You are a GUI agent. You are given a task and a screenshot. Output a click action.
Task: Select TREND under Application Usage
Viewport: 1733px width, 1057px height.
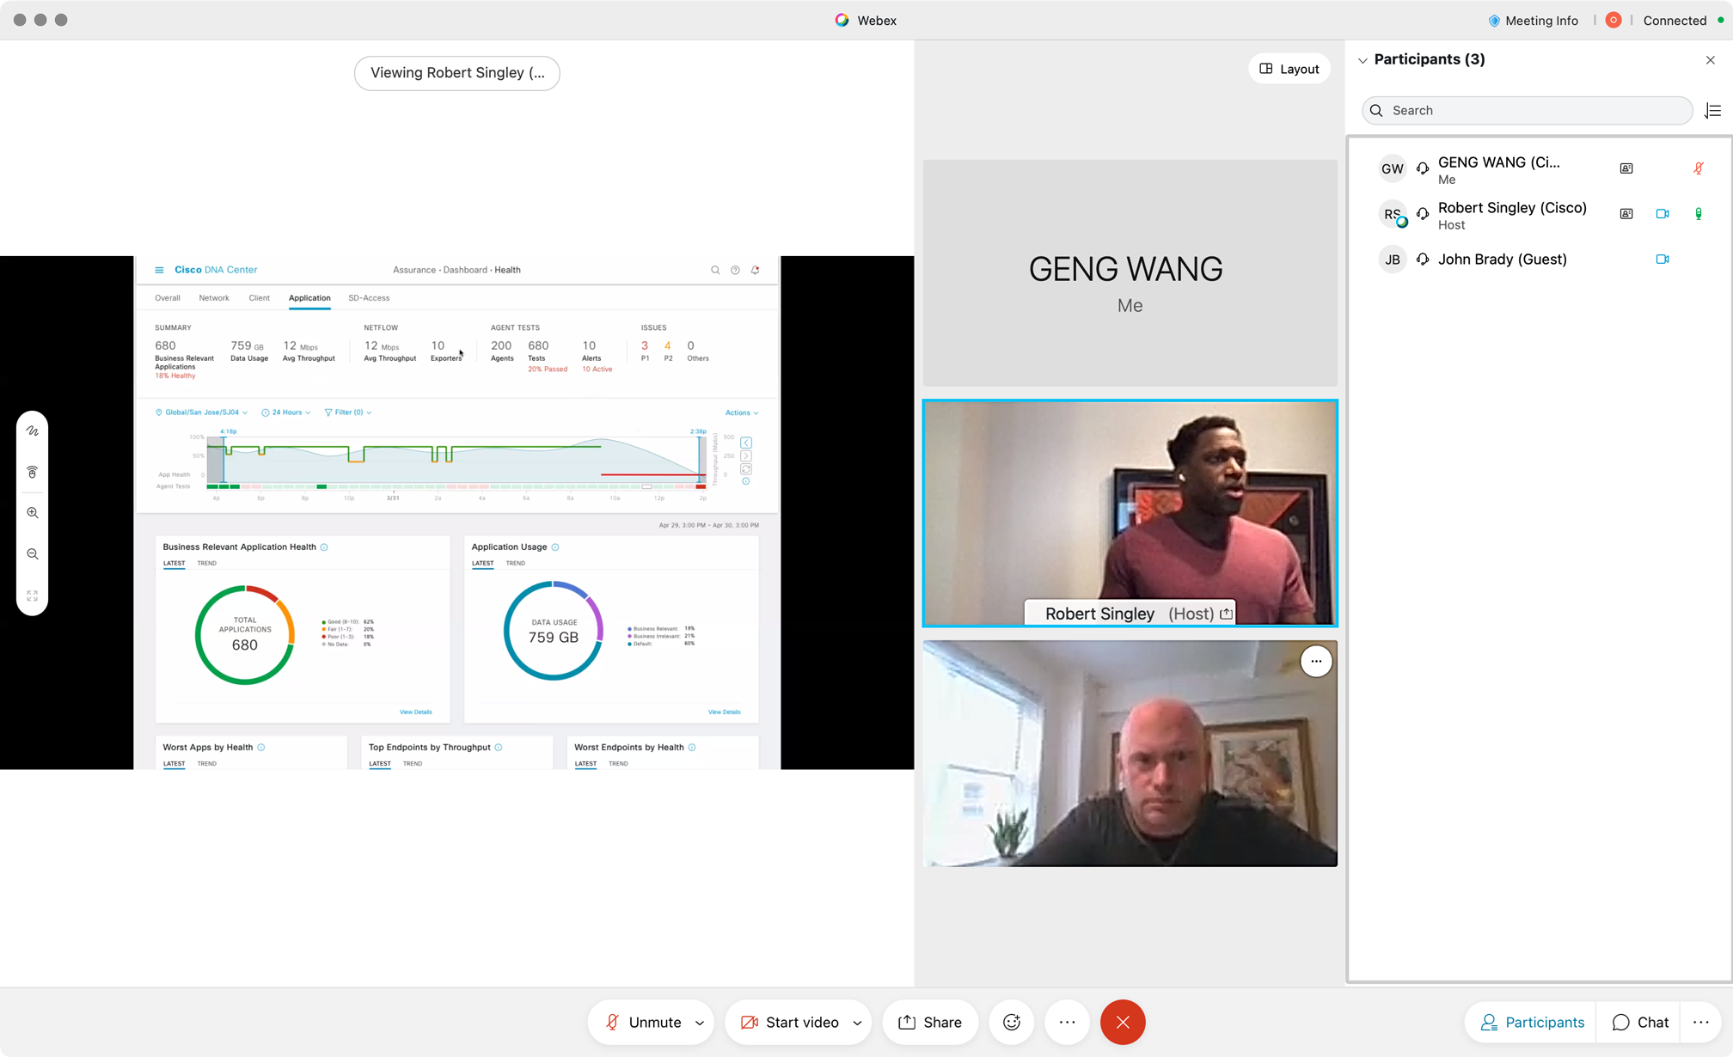click(515, 564)
